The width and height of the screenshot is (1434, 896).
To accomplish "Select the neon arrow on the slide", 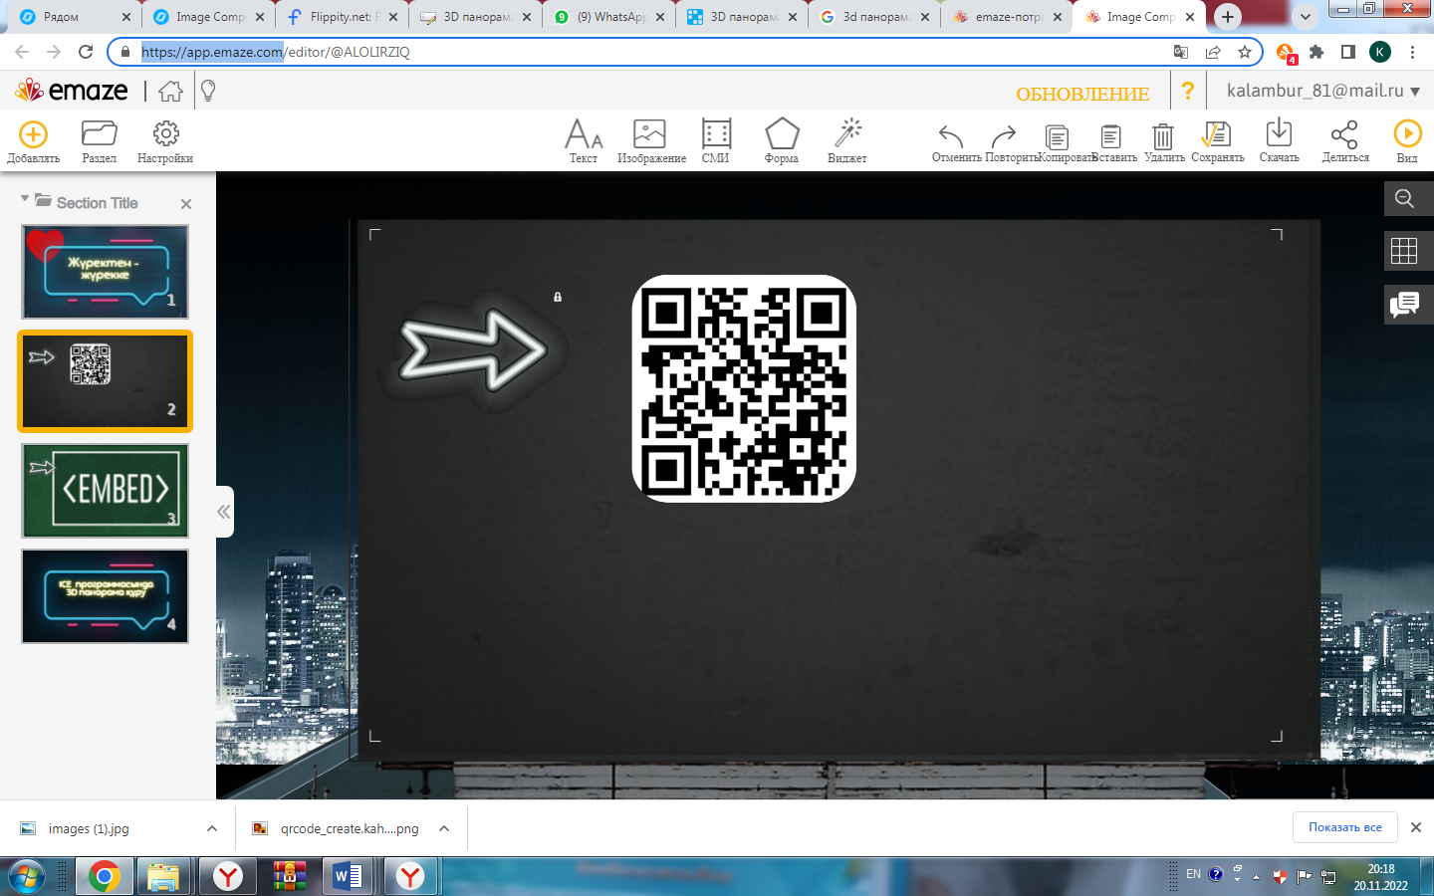I will coord(473,349).
